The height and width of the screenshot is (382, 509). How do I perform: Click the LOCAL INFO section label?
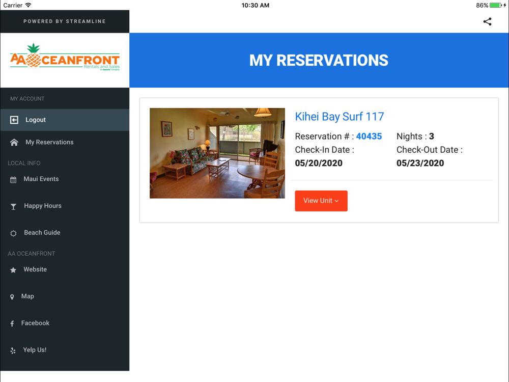pyautogui.click(x=24, y=163)
